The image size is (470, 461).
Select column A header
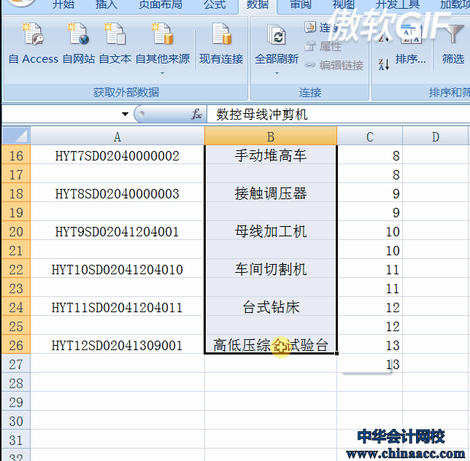117,136
